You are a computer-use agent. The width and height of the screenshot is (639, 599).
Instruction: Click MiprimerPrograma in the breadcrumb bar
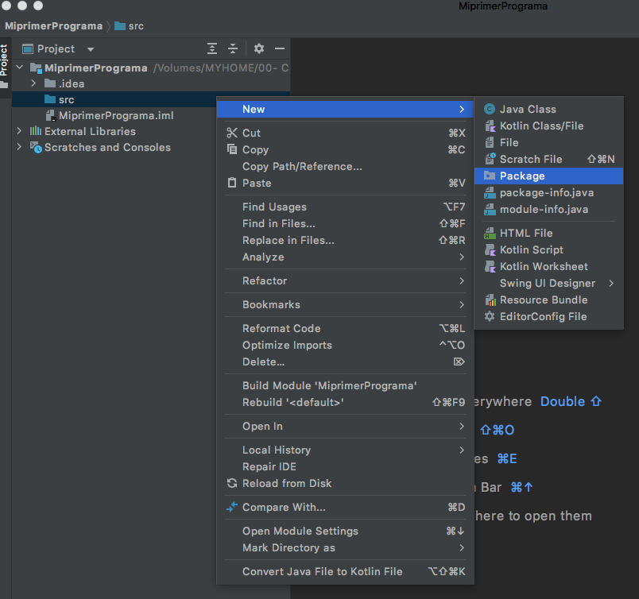54,26
